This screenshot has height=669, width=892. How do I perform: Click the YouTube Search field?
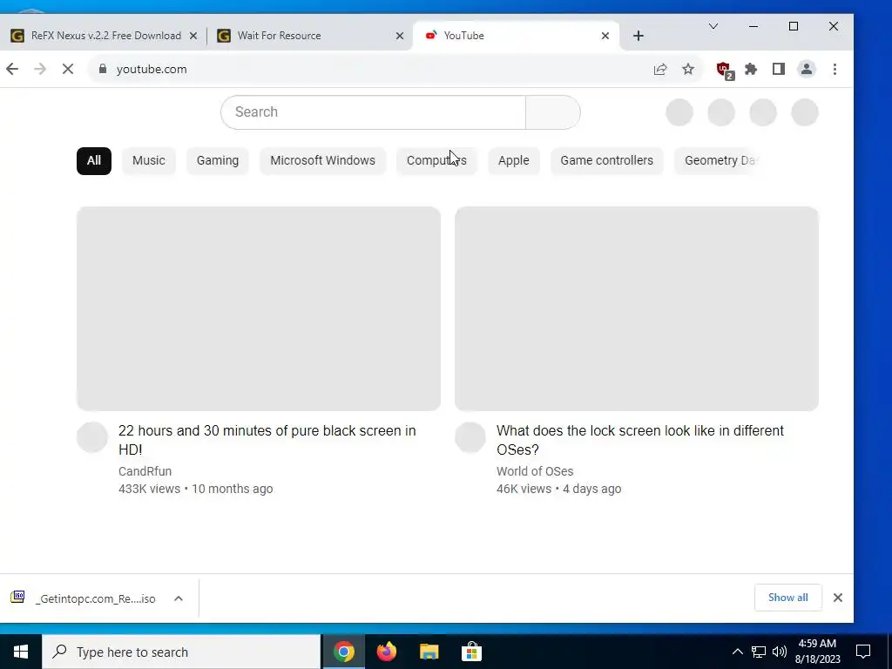pos(373,112)
